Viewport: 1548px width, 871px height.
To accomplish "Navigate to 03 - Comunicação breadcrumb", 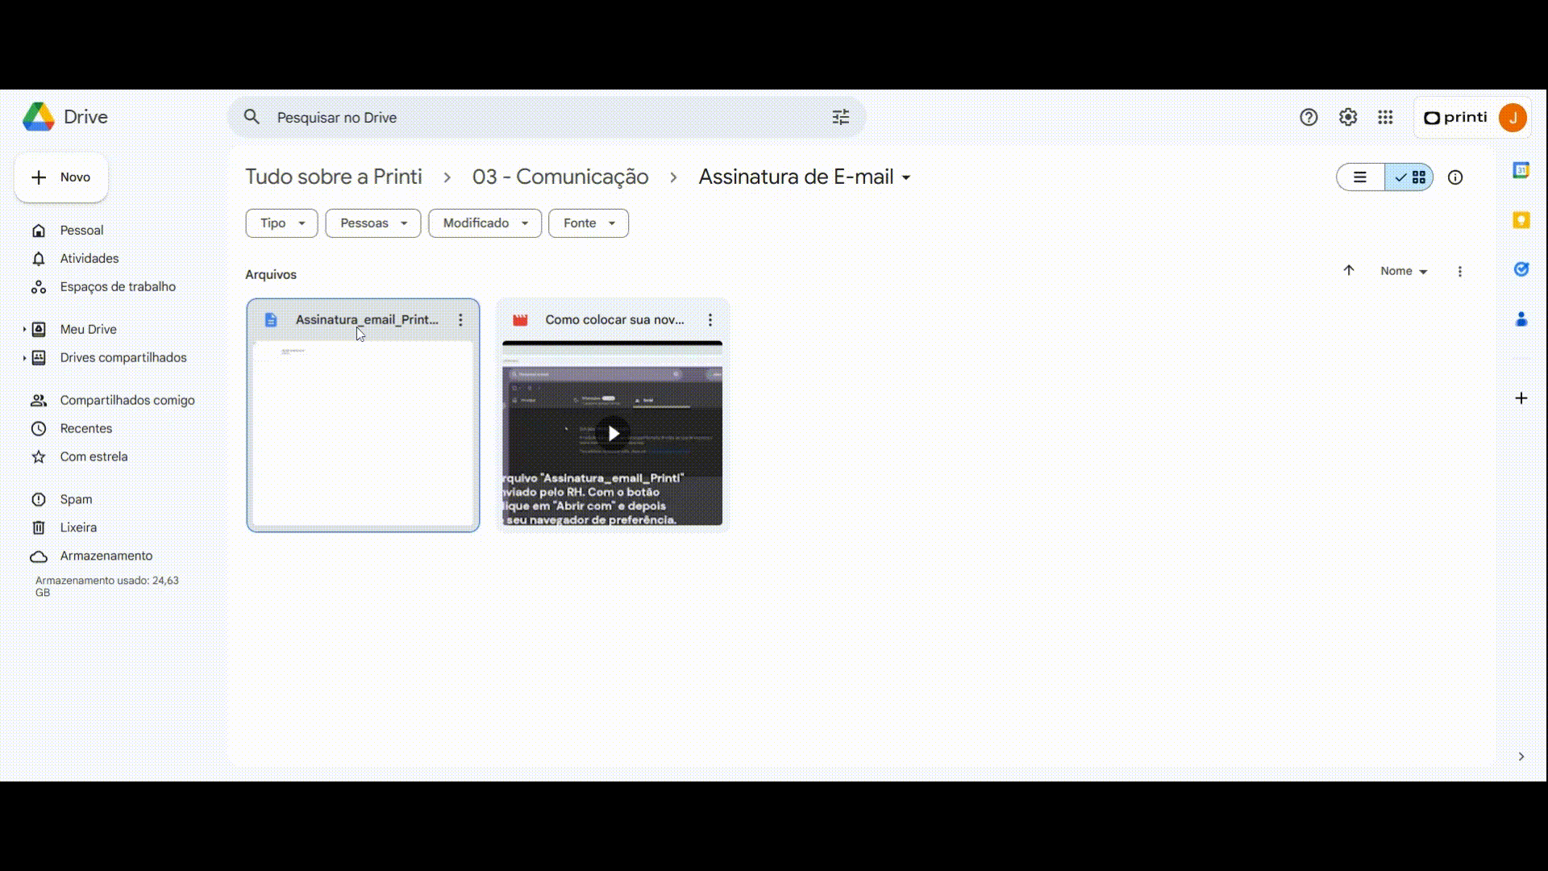I will click(x=560, y=177).
